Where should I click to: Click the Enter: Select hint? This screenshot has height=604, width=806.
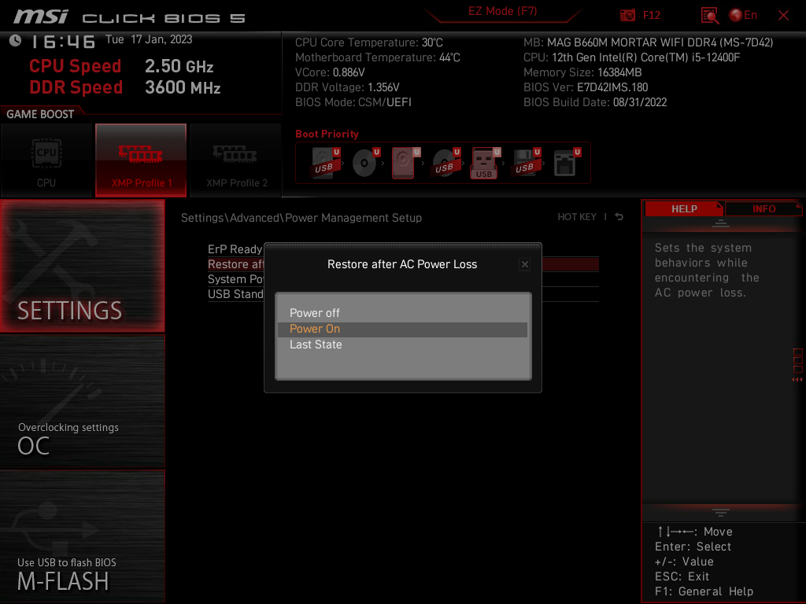(x=693, y=547)
